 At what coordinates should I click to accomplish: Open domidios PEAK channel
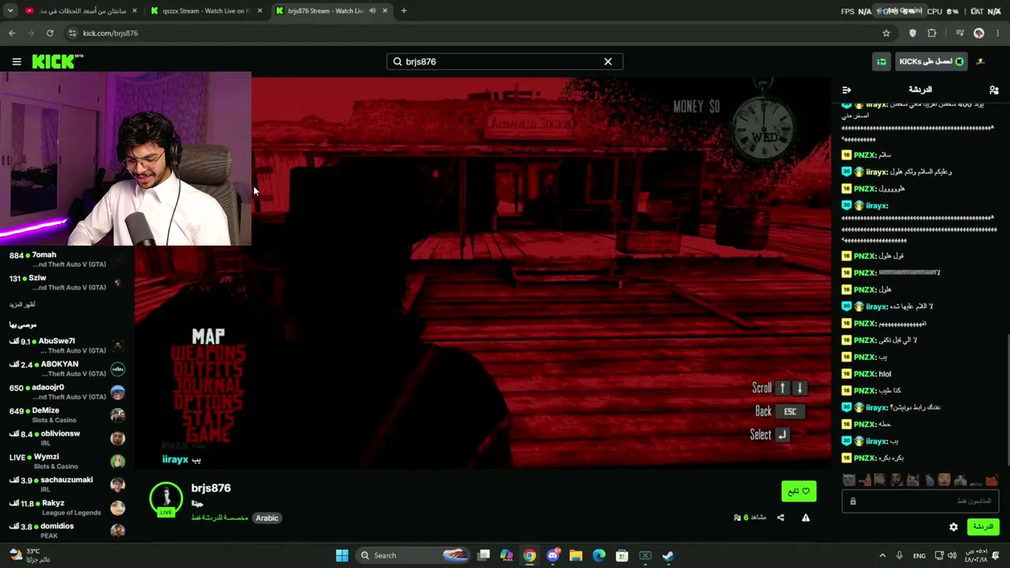67,530
